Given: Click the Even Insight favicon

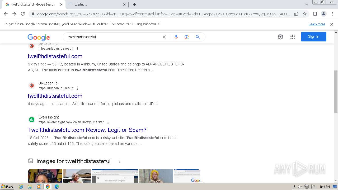Looking at the screenshot, I should 32,120.
